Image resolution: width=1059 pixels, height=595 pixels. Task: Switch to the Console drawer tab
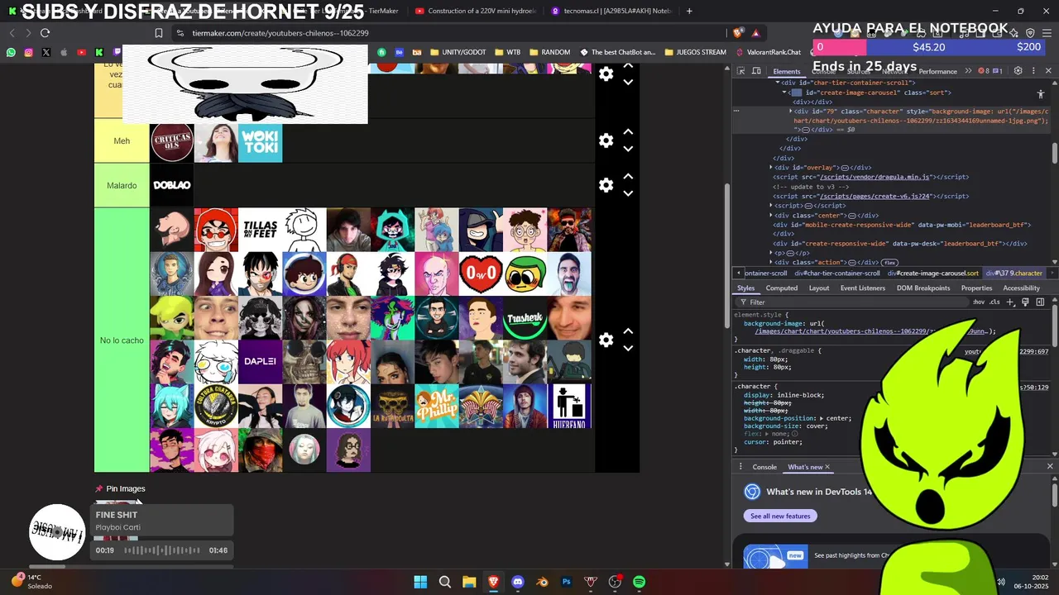pos(764,467)
